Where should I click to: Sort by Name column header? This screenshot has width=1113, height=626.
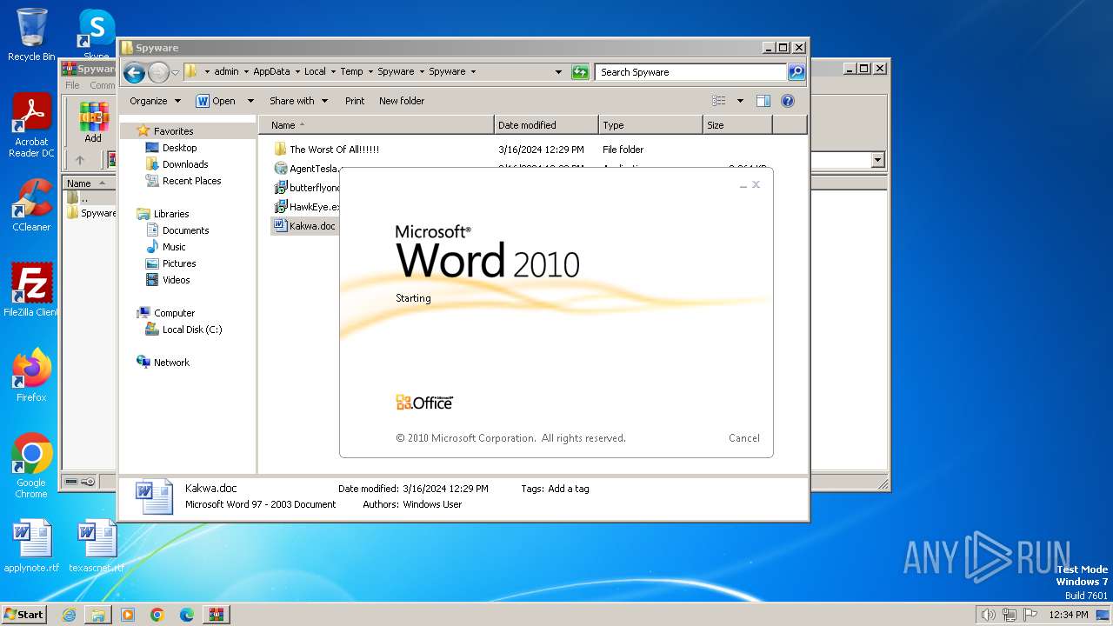pyautogui.click(x=377, y=125)
